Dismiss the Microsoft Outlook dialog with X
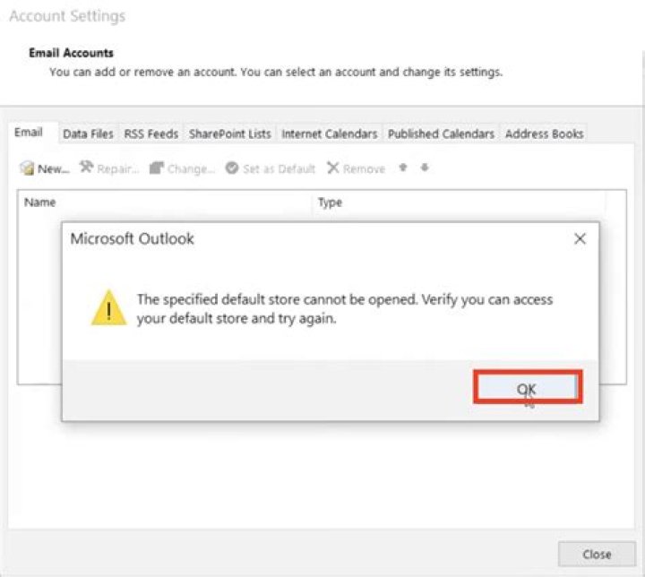Viewport: 645px width, 577px height. (x=580, y=239)
